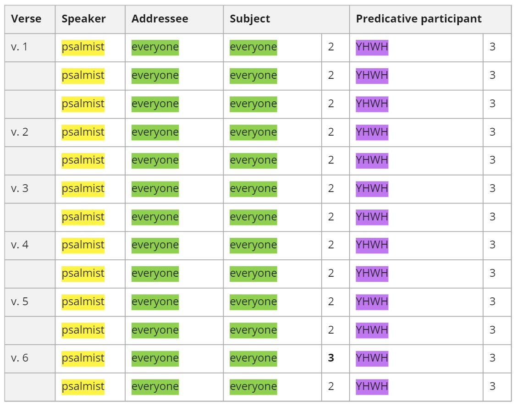This screenshot has height=406, width=517.
Task: Click the Predicative number 3 in v. 2 row
Action: pos(492,132)
